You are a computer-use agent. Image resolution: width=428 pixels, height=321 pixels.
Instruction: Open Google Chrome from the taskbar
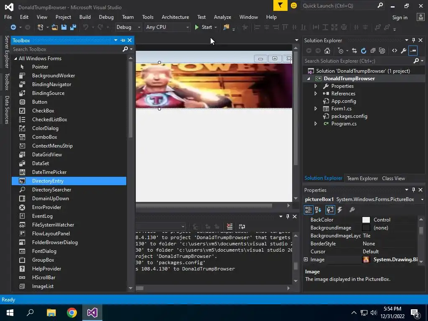72,313
